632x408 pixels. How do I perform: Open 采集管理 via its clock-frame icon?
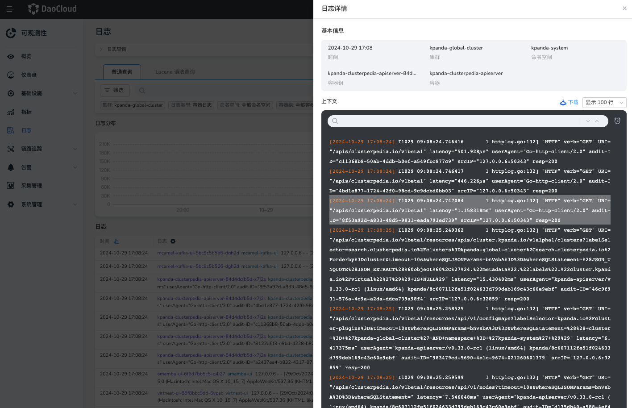pos(11,185)
